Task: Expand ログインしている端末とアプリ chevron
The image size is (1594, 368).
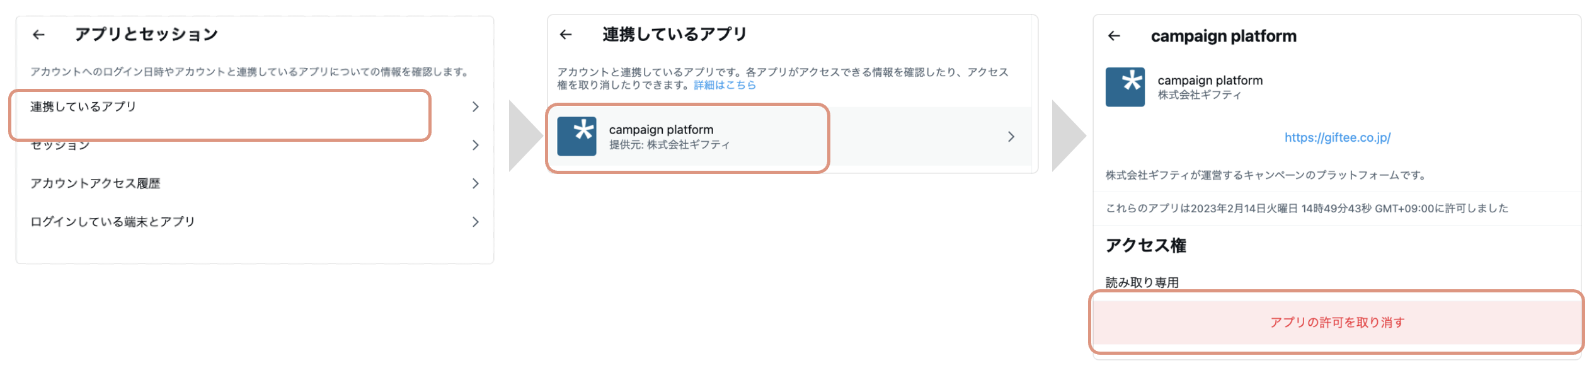Action: pos(476,222)
